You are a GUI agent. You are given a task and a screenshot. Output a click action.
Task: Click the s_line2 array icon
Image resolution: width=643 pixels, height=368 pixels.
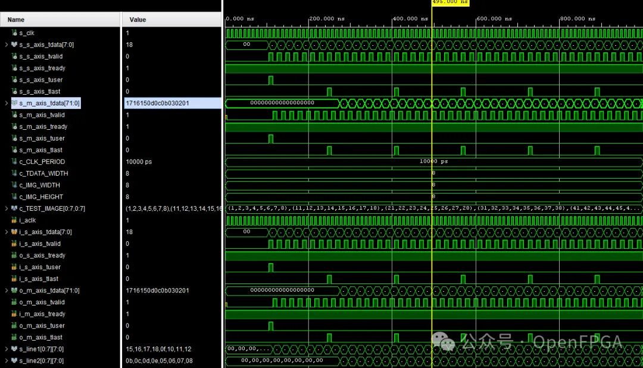[x=14, y=361]
